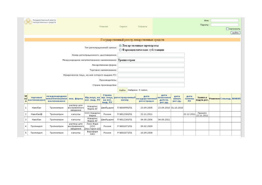Sort by дата замены РУ header
Viewport: 262px width, 185px height.
point(189,99)
